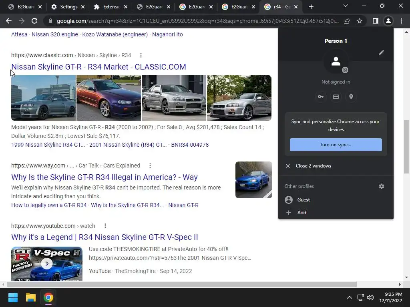The width and height of the screenshot is (410, 307).
Task: Click the scroll-right arrow on horizontal scrollbar
Action: pos(400,284)
